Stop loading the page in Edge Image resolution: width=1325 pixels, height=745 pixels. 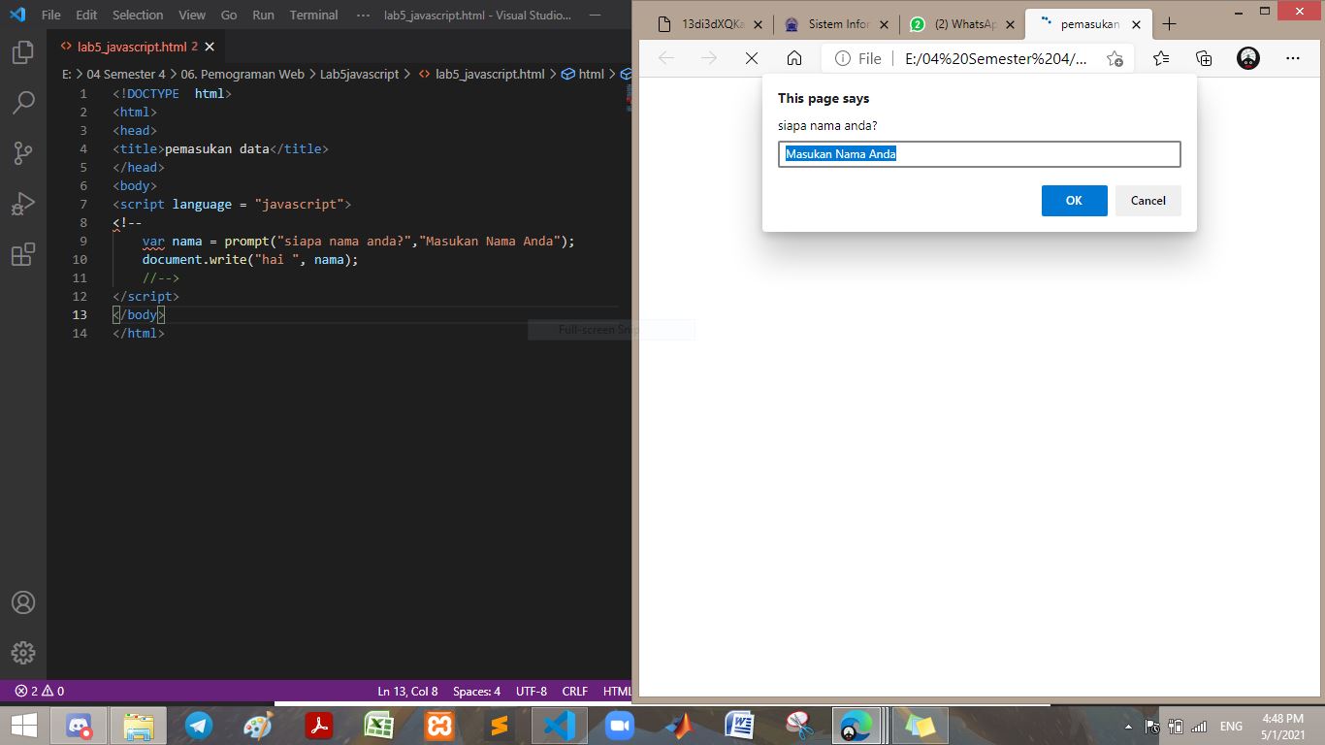click(x=751, y=58)
